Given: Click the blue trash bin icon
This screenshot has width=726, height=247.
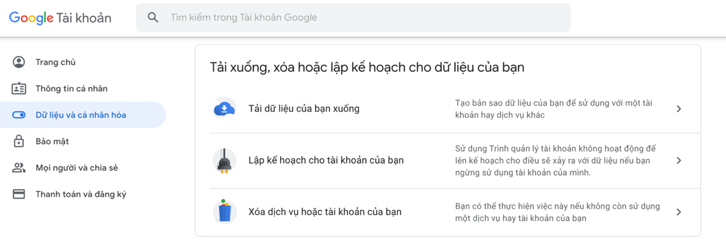Looking at the screenshot, I should tap(225, 212).
